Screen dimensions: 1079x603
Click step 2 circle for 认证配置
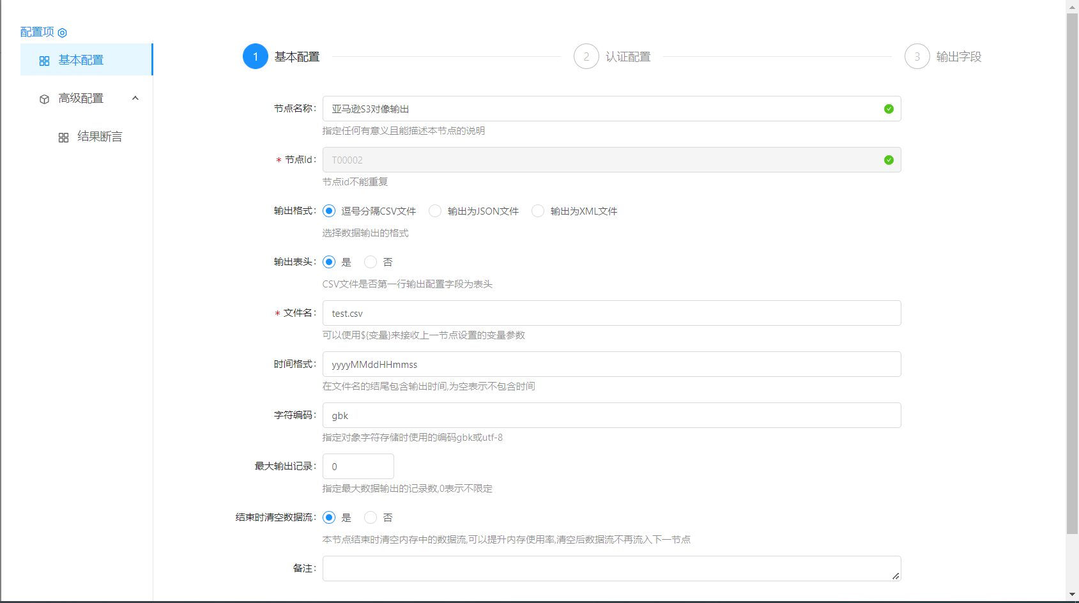coord(586,57)
